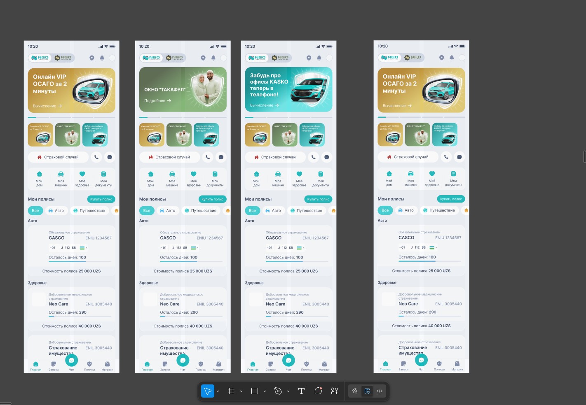Image resolution: width=586 pixels, height=405 pixels.
Task: Click "Страховой случай" button in the fourth frame
Action: 408,157
